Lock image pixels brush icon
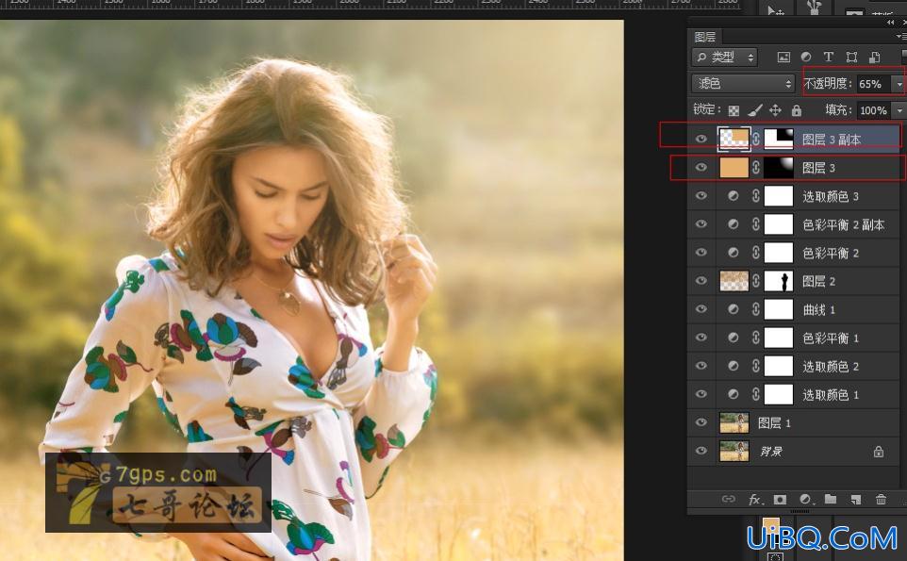This screenshot has width=907, height=561. 754,110
